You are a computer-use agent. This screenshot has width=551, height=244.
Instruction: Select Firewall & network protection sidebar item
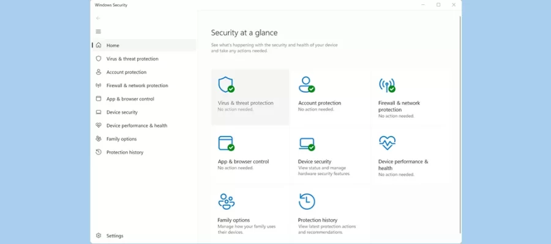tap(144, 85)
